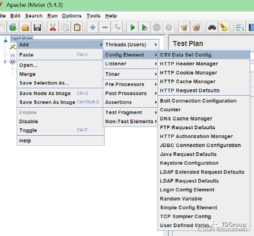Click Save Selection As... menu entry

tap(60, 83)
